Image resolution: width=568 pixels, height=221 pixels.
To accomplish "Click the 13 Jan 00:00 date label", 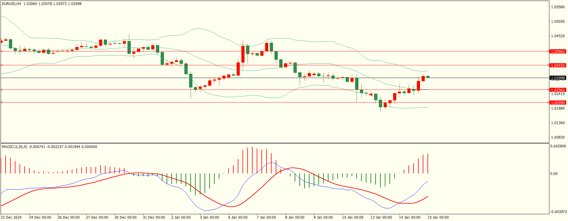I will tap(381, 217).
